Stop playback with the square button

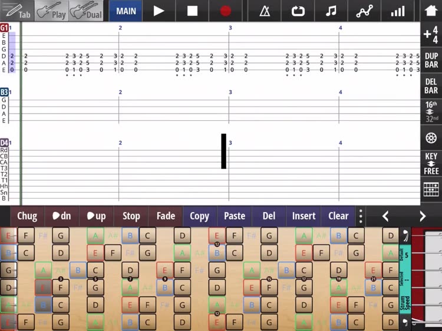tap(192, 11)
